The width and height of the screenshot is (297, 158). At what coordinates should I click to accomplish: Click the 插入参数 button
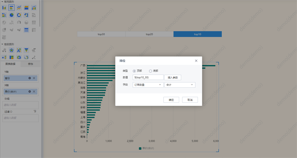point(173,77)
